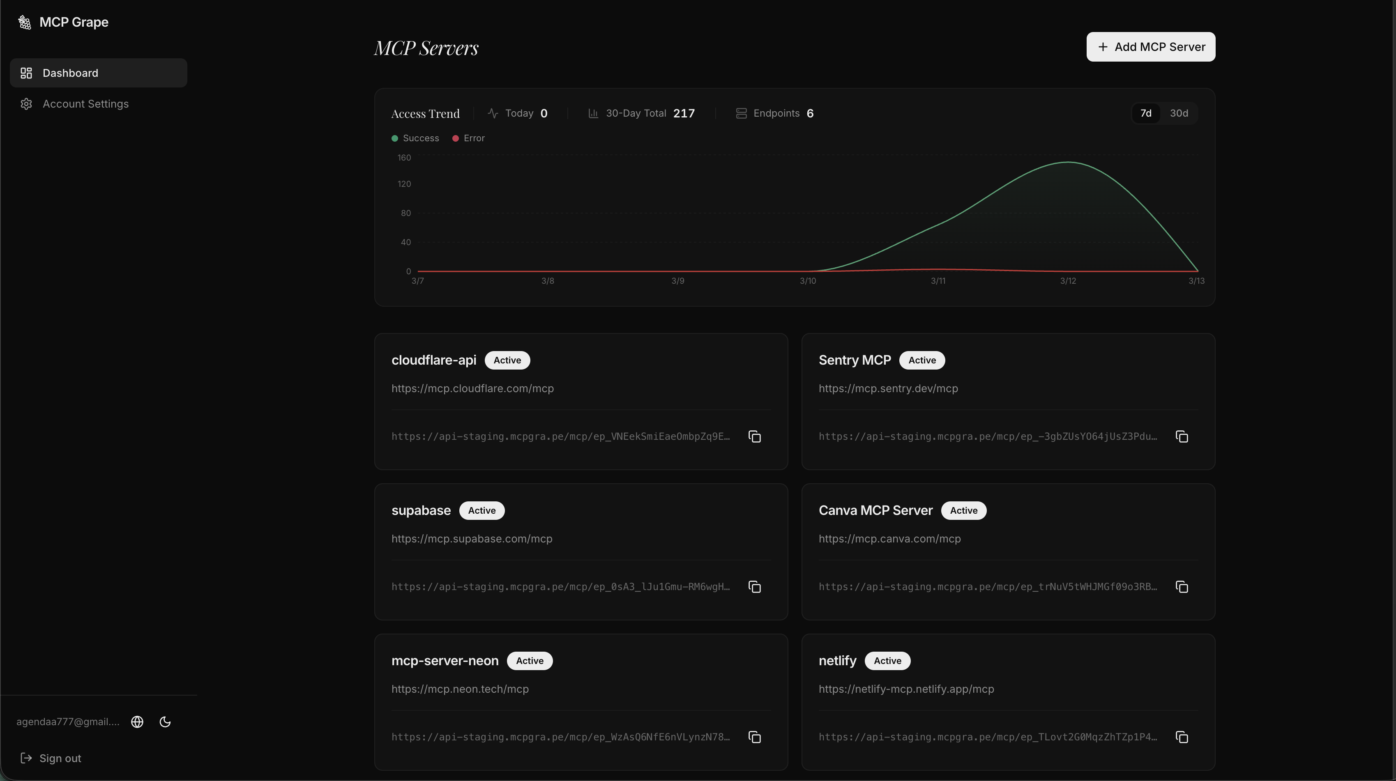
Task: Copy the Sentry MCP endpoint URL
Action: coord(1182,436)
